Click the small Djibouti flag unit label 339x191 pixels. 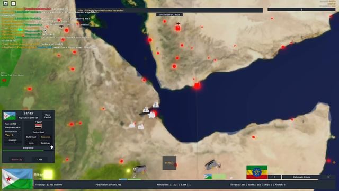click(208, 177)
